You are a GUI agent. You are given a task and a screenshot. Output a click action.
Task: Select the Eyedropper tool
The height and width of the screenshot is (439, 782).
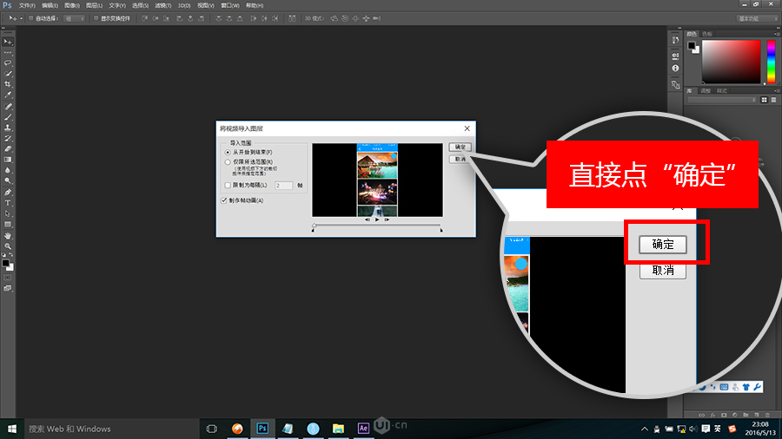tap(8, 95)
